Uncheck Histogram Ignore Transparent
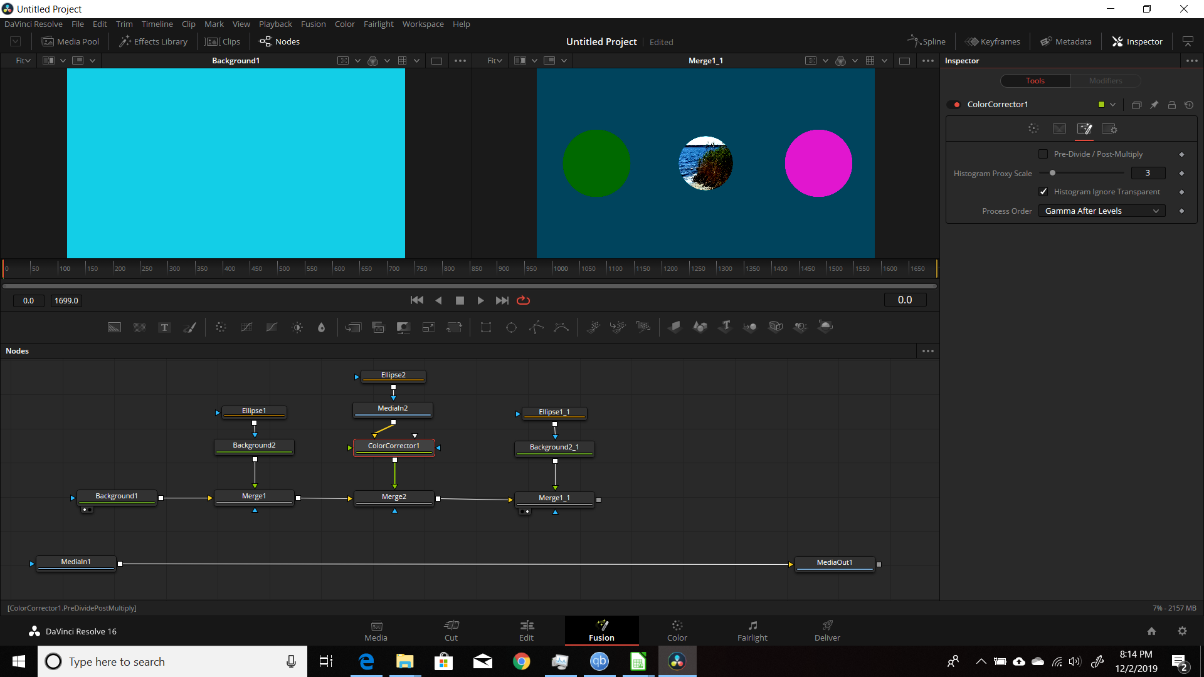This screenshot has height=677, width=1204. pos(1043,192)
